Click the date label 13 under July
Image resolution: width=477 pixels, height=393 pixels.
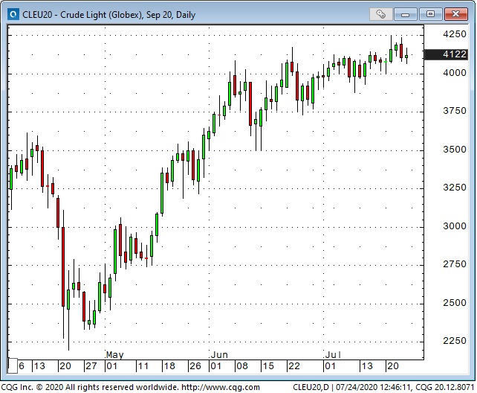pos(367,366)
